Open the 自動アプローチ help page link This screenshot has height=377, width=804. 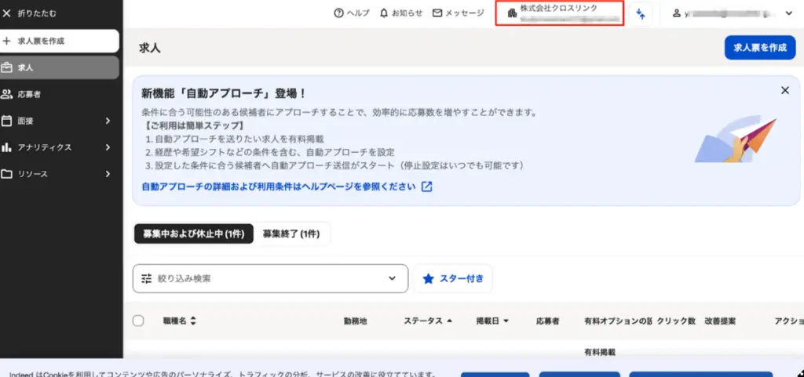[x=278, y=187]
